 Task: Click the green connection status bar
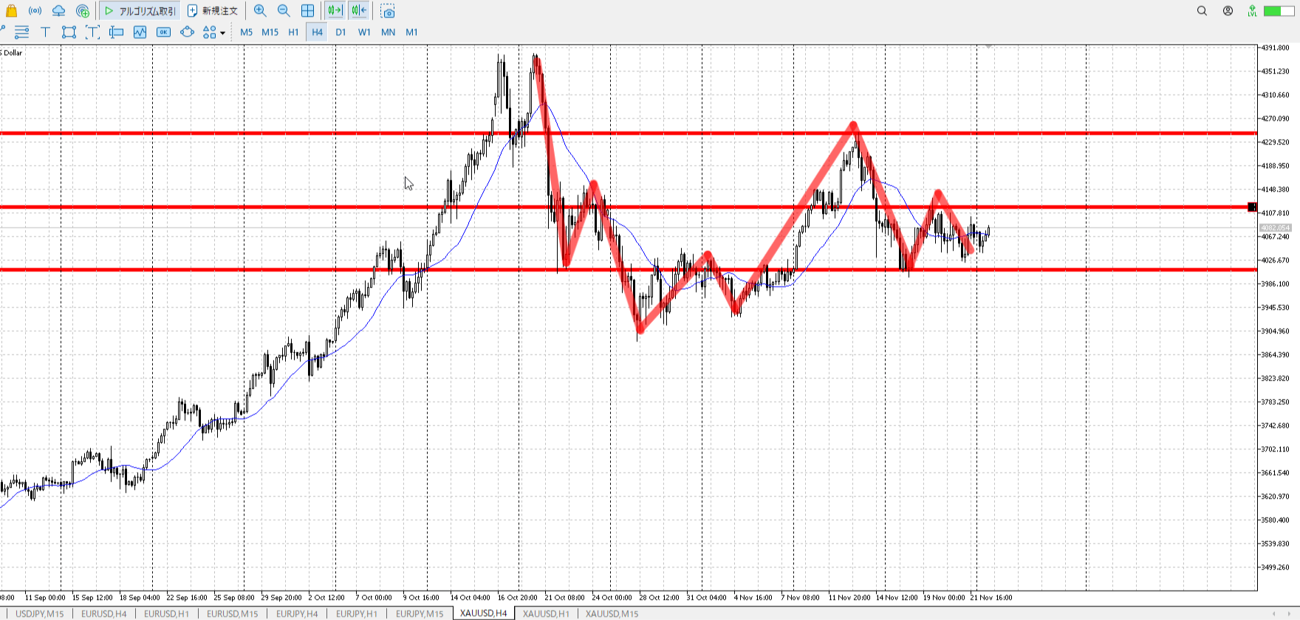1278,11
